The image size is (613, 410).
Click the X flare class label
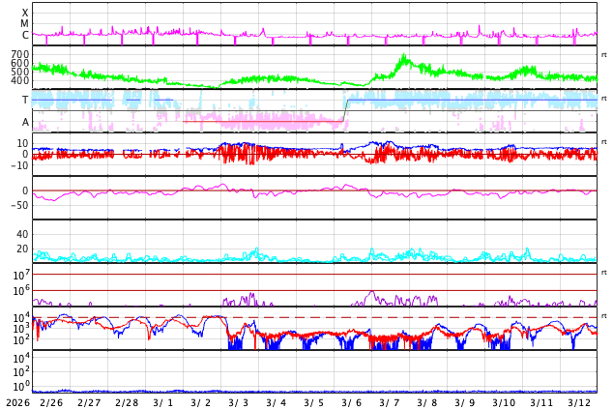(x=25, y=13)
